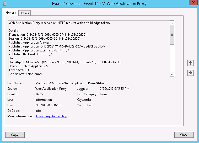Click the Transaction ID line in description

tap(48, 35)
